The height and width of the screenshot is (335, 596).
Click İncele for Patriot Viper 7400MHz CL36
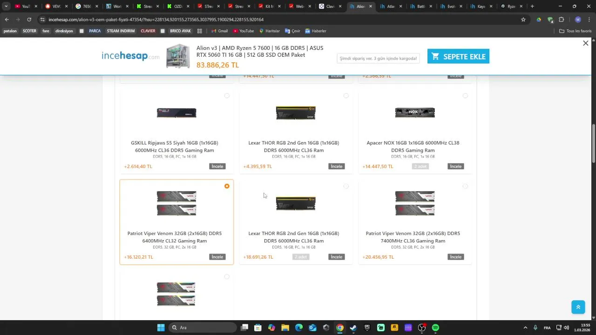(456, 257)
